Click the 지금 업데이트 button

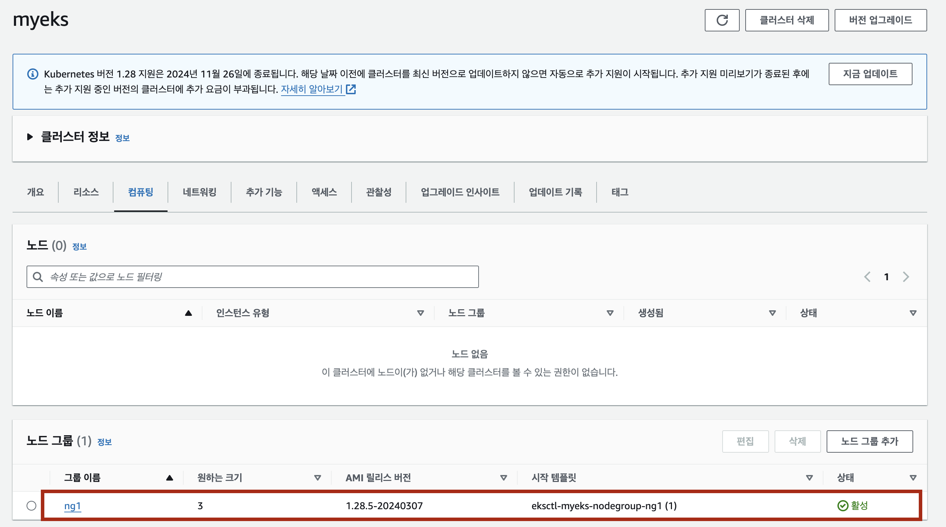[870, 74]
